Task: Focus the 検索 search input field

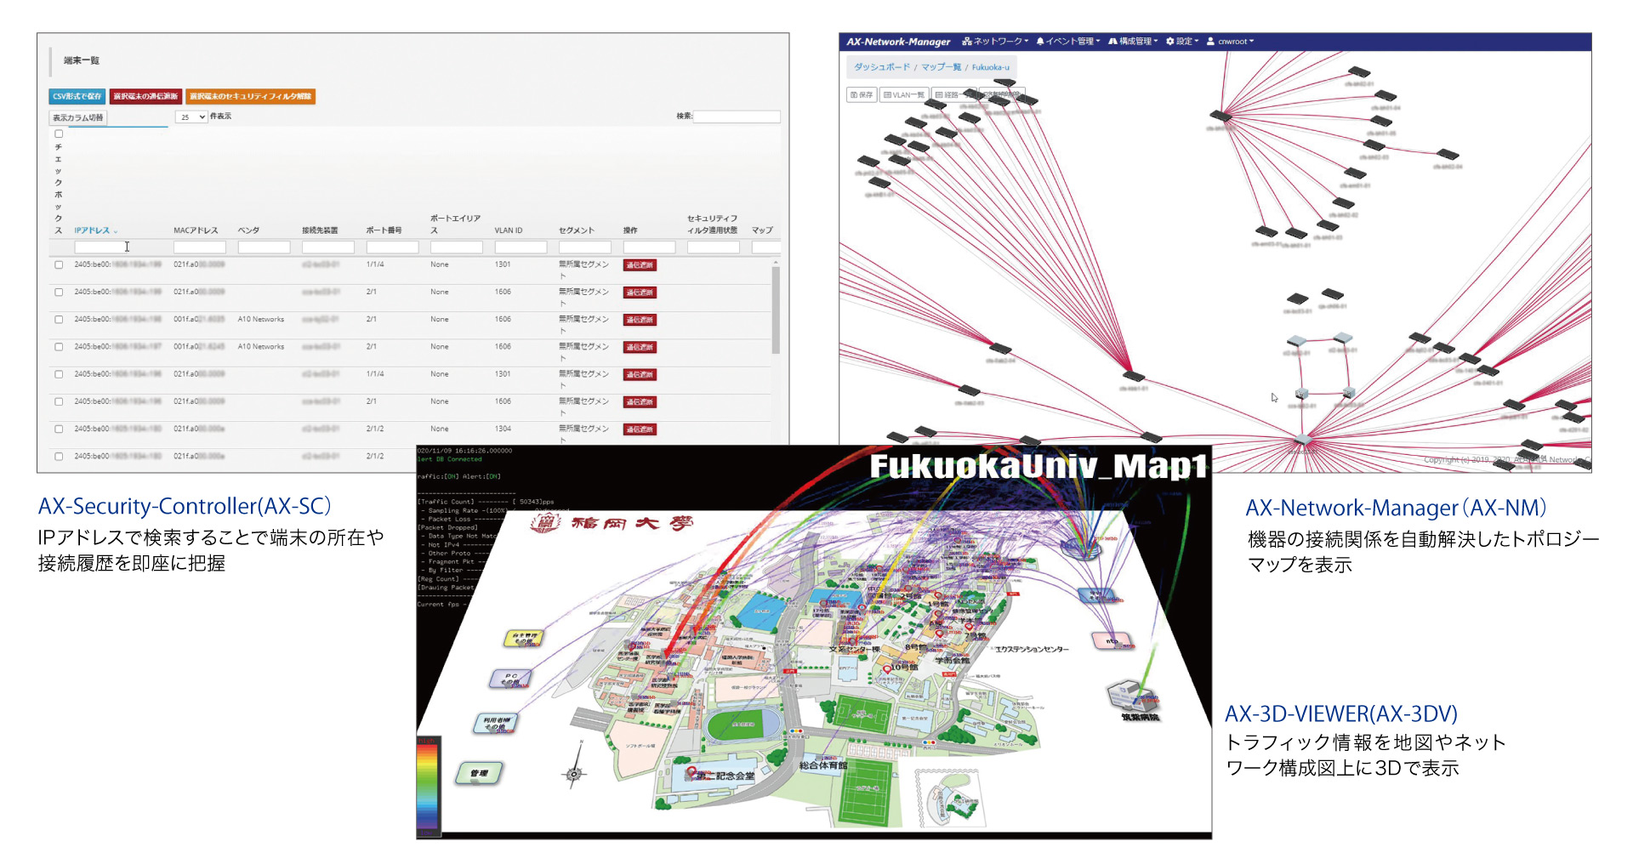Action: (x=737, y=117)
